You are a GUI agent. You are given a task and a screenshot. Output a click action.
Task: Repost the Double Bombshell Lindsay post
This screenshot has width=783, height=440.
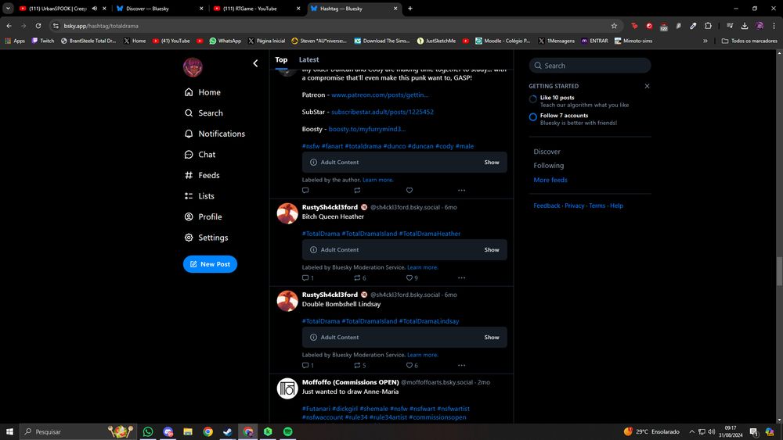click(x=360, y=366)
